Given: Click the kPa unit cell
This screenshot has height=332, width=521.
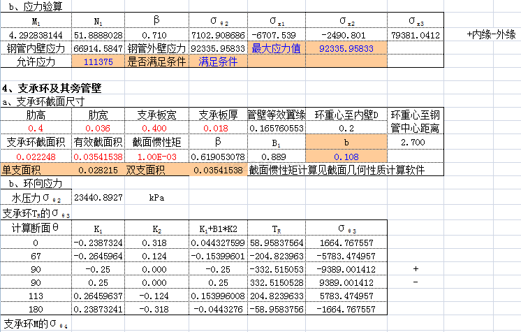Looking at the screenshot, I should [x=156, y=198].
